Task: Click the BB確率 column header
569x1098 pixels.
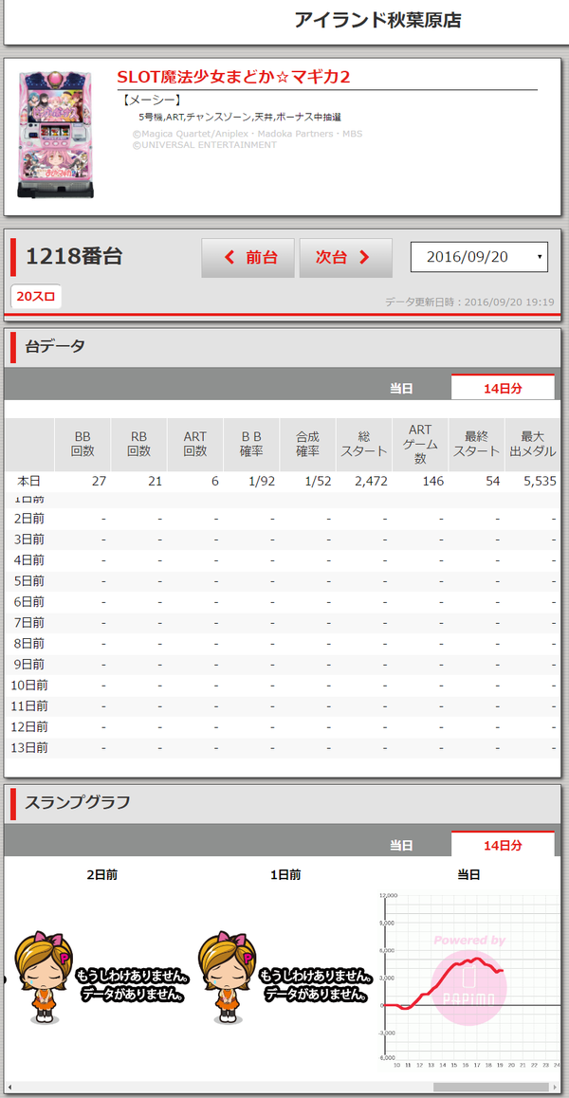Action: pos(251,444)
